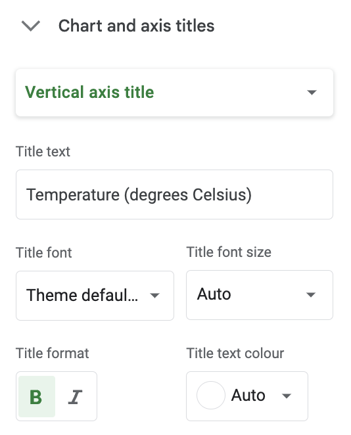Viewport: 351px width, 435px height.
Task: Click the Title text colour label
Action: tap(235, 354)
